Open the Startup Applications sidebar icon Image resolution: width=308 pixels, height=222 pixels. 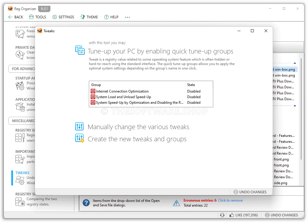(20, 86)
